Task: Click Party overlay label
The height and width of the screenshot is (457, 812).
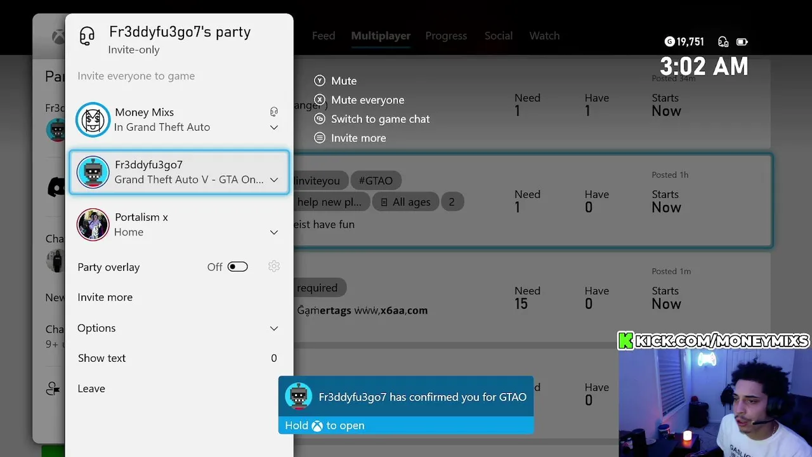Action: click(108, 267)
